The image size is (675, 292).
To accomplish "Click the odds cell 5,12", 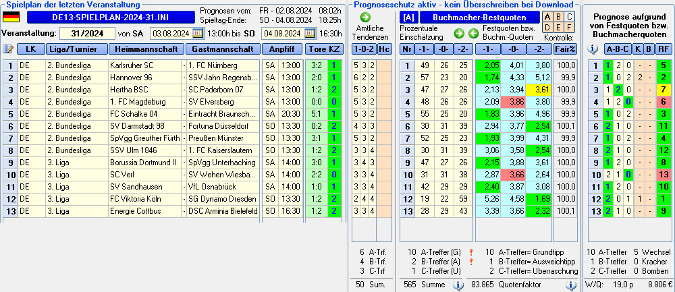I will [538, 78].
